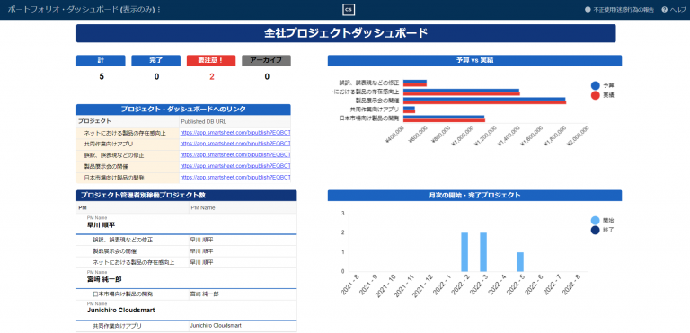Open the kebab menu beside the dashboard title

pos(159,9)
